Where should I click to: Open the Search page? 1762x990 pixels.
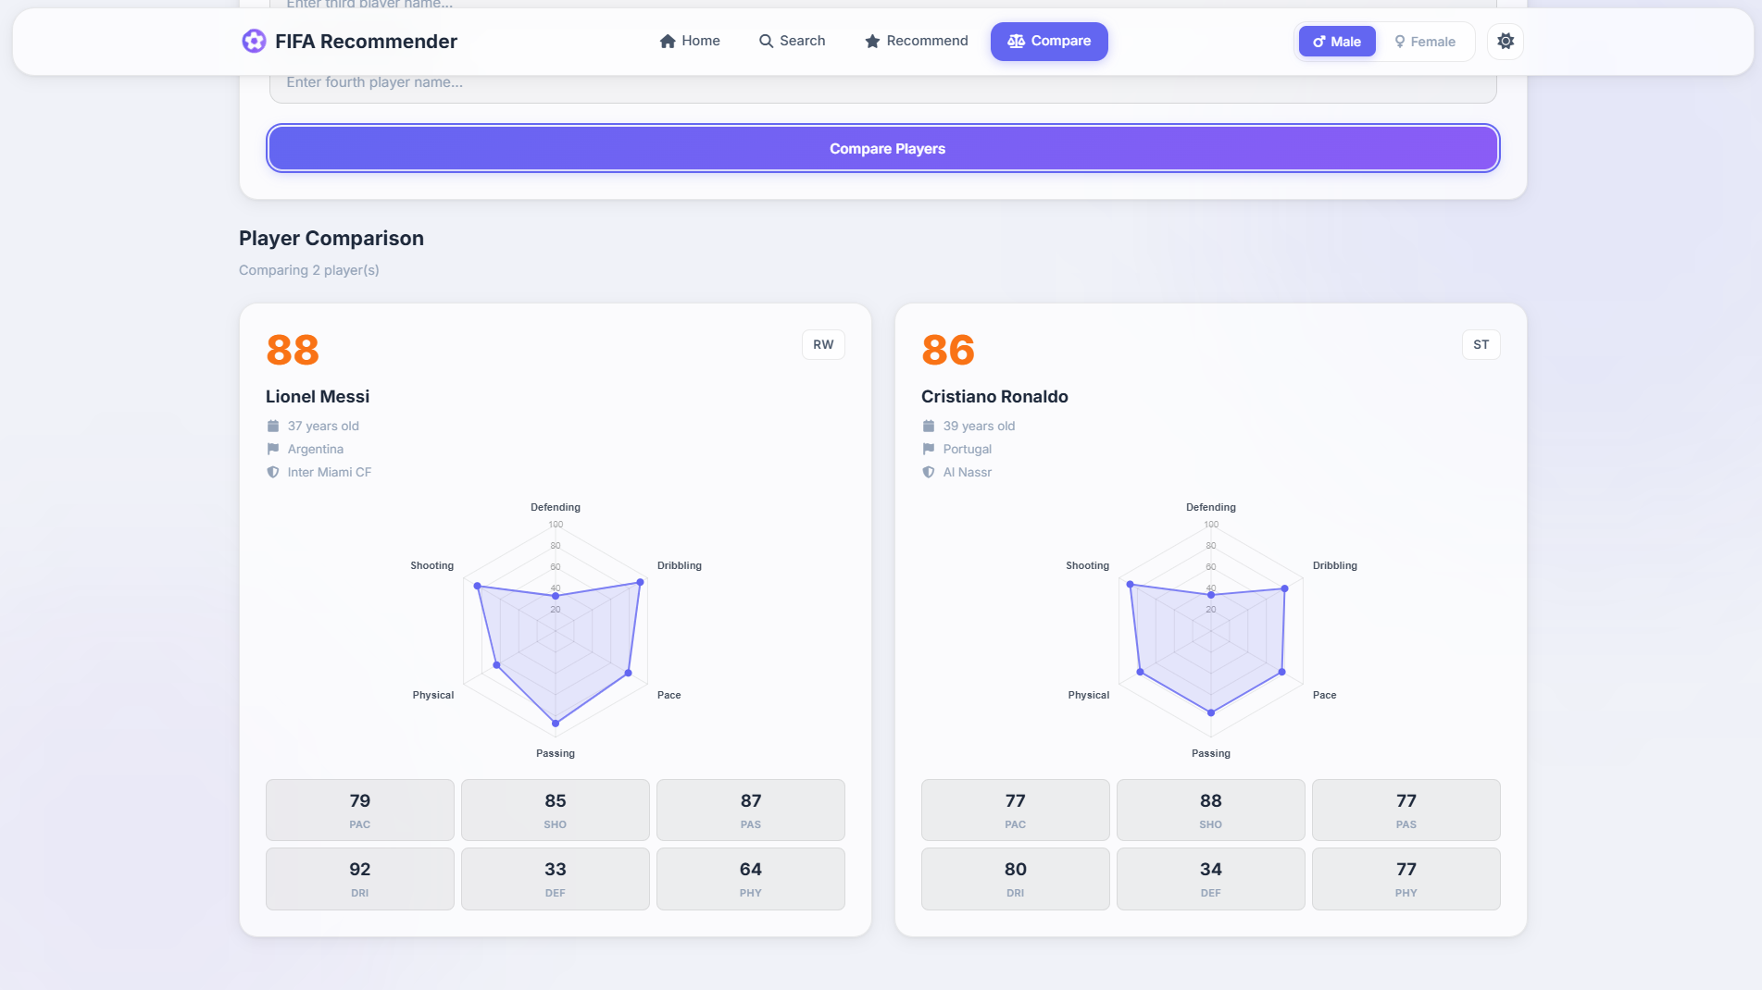click(792, 41)
